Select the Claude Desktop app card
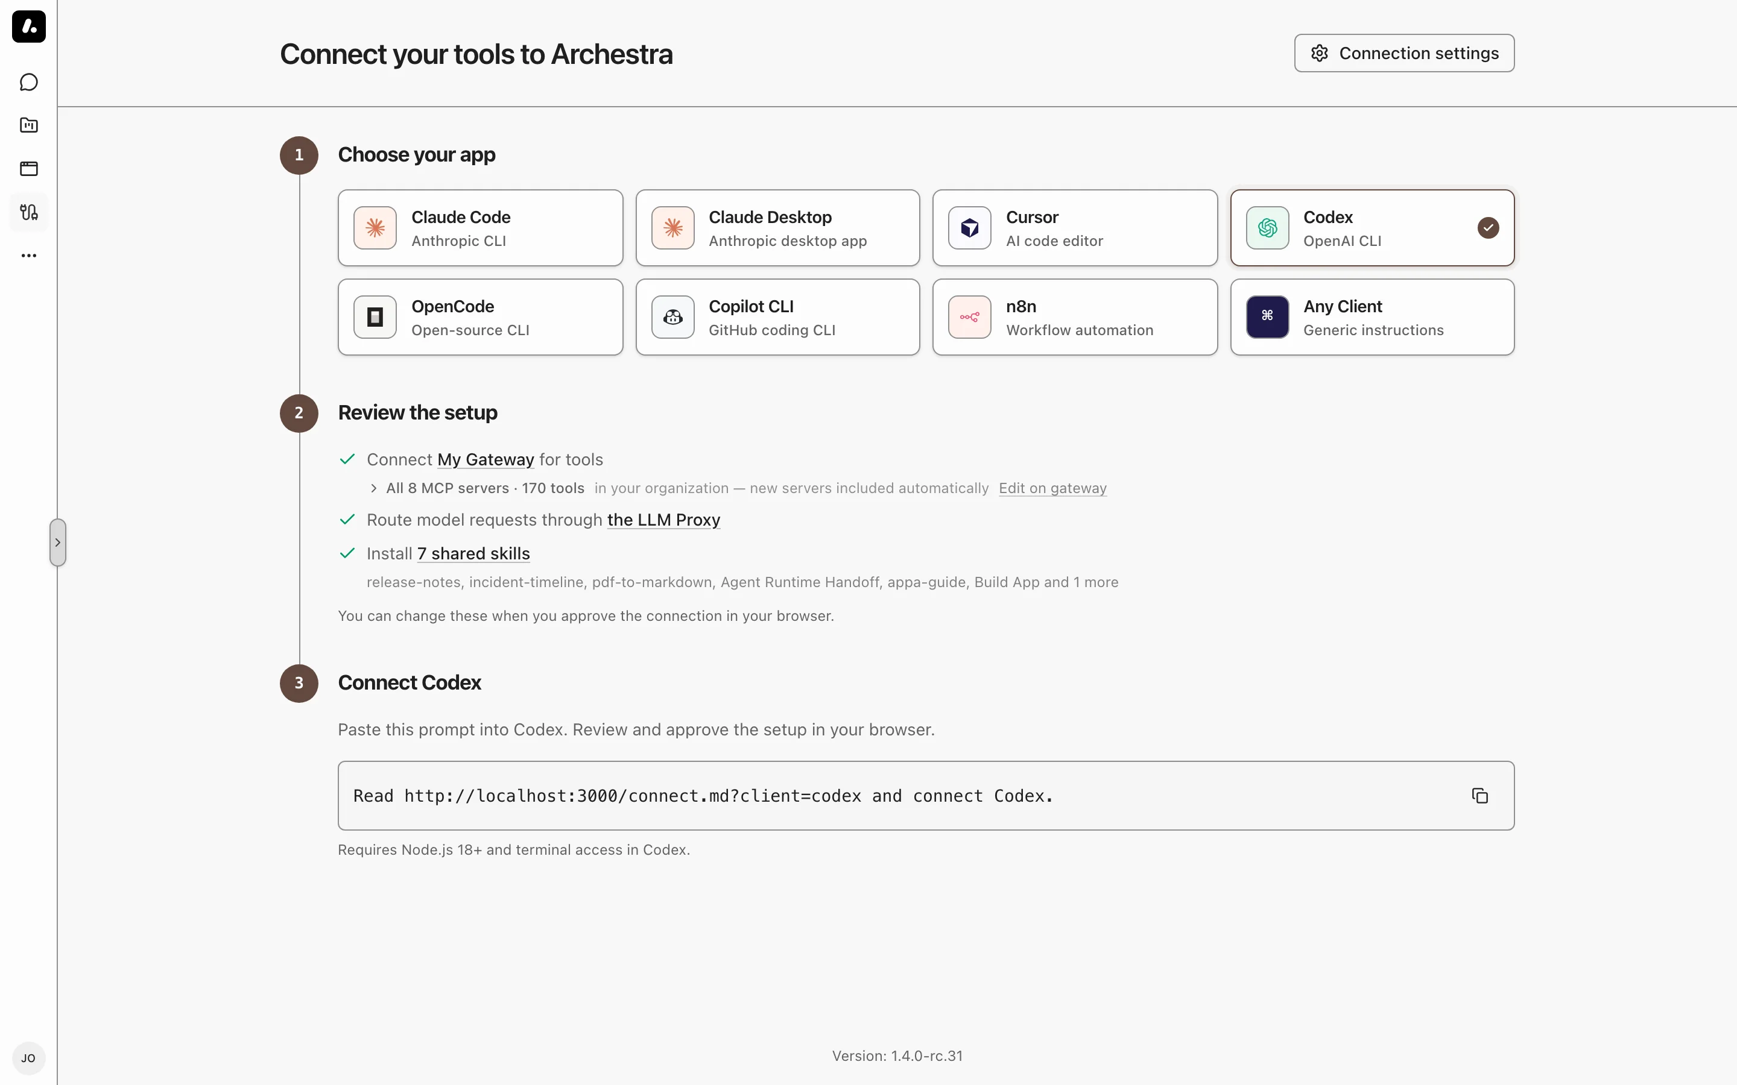Screen dimensions: 1737x1085 [x=777, y=228]
